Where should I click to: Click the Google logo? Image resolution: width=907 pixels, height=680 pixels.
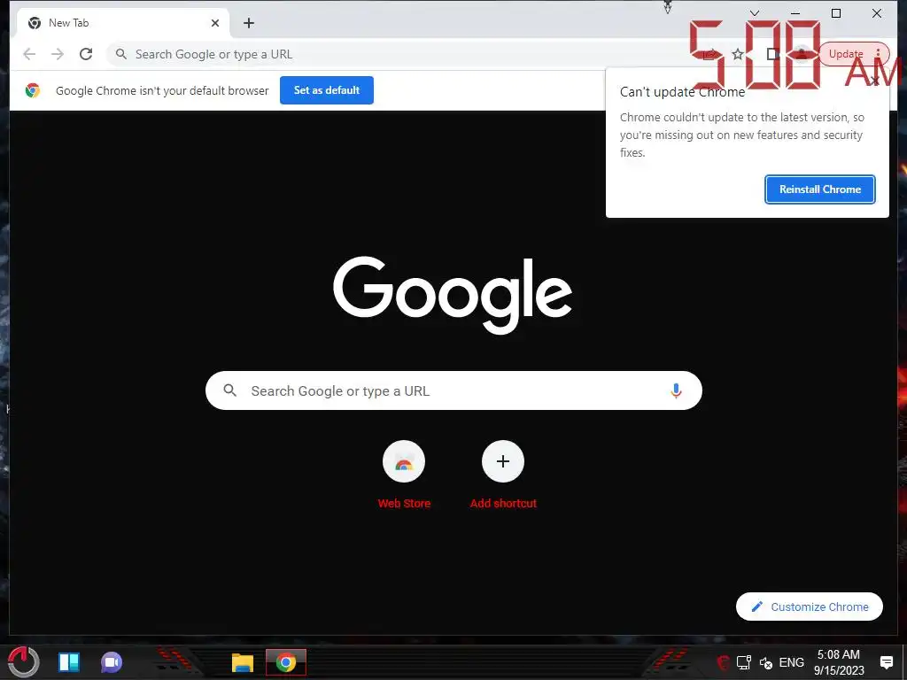pos(453,295)
